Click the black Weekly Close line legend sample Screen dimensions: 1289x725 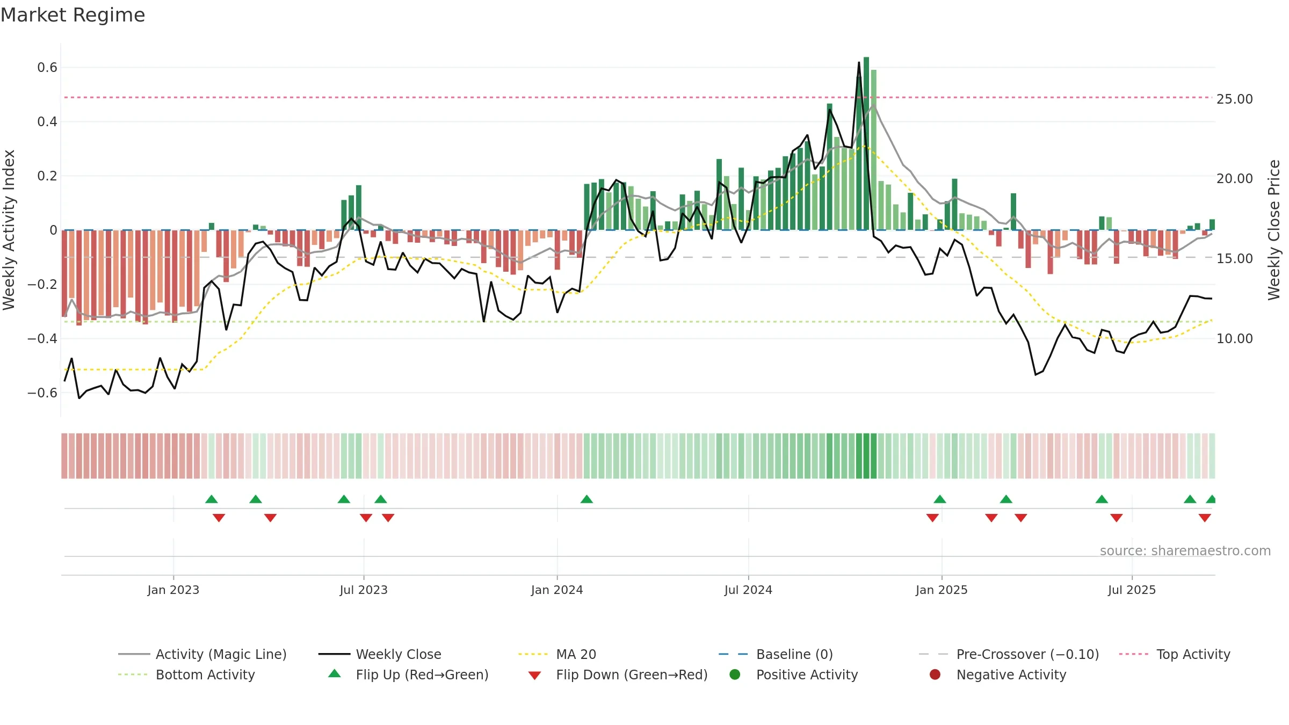click(x=335, y=654)
